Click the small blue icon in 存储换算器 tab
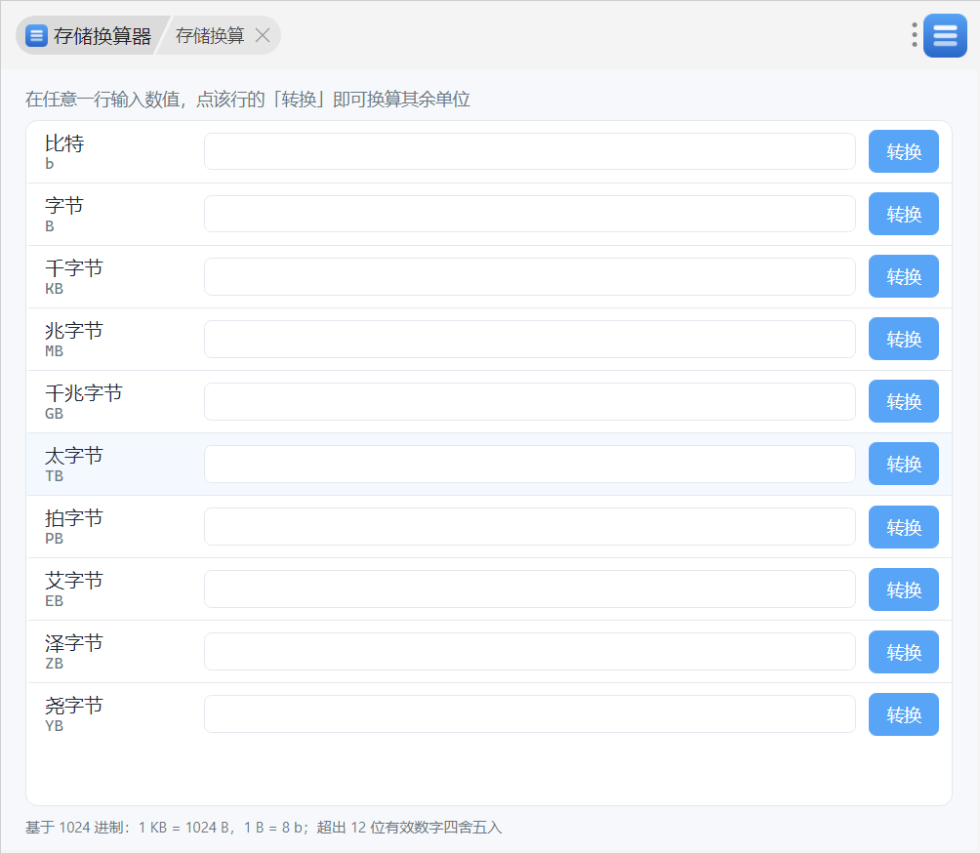 pos(36,35)
